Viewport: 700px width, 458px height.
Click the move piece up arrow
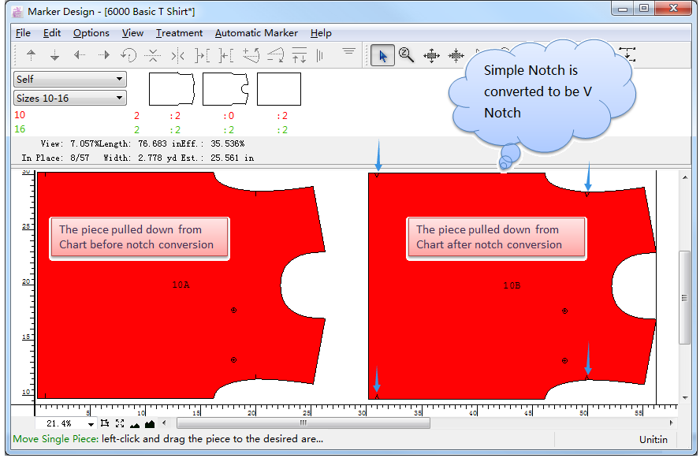tap(32, 55)
